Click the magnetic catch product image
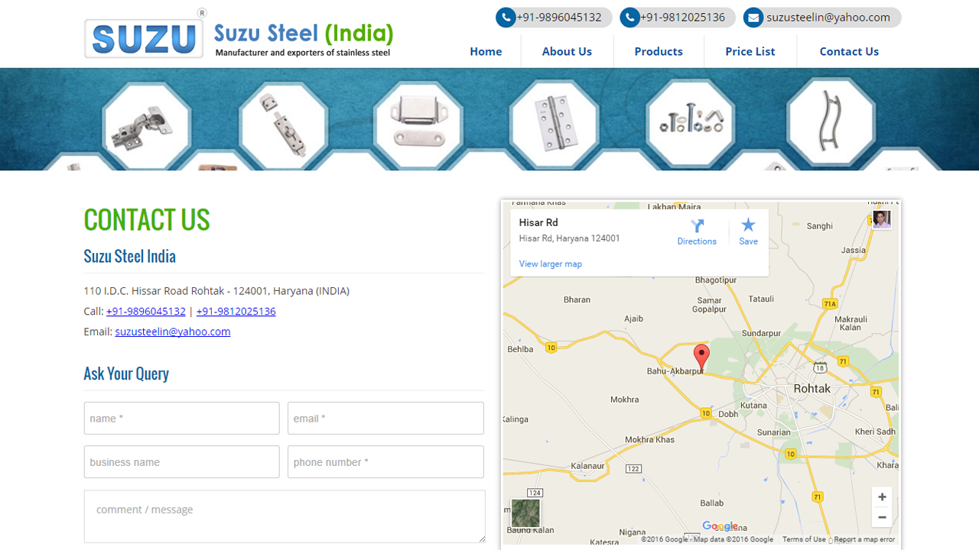The width and height of the screenshot is (979, 550). 418,126
